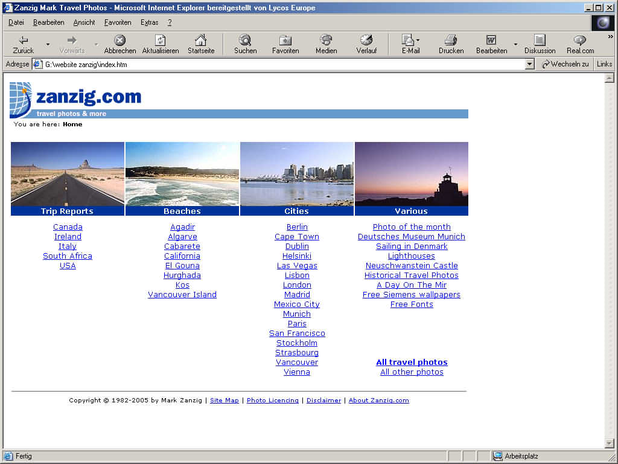Open the Medien toolbar icon
Image resolution: width=618 pixels, height=464 pixels.
click(326, 40)
